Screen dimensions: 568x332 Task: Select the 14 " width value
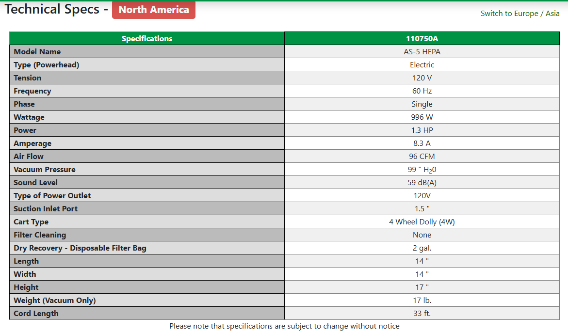click(x=422, y=274)
